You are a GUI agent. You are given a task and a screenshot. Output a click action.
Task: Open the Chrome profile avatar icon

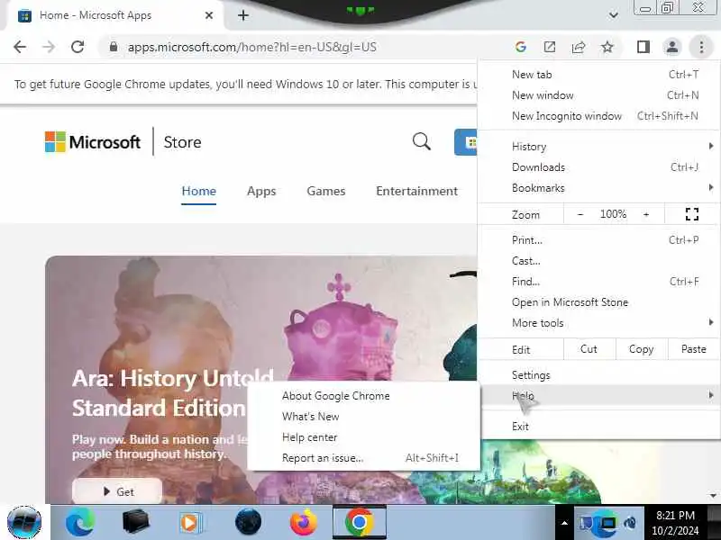tap(671, 47)
